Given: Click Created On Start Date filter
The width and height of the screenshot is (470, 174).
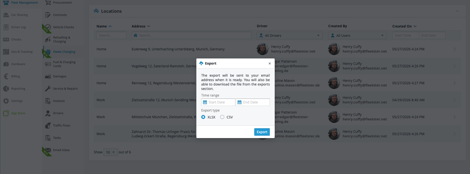Looking at the screenshot, I should [x=406, y=35].
